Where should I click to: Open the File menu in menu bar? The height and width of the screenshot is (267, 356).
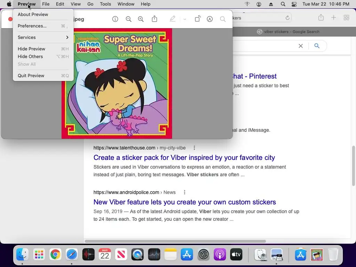pyautogui.click(x=46, y=4)
